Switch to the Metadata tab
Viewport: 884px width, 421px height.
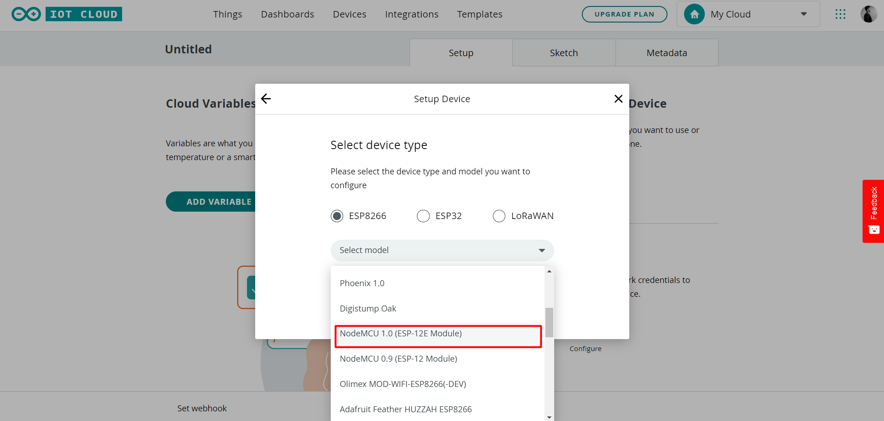[x=667, y=52]
